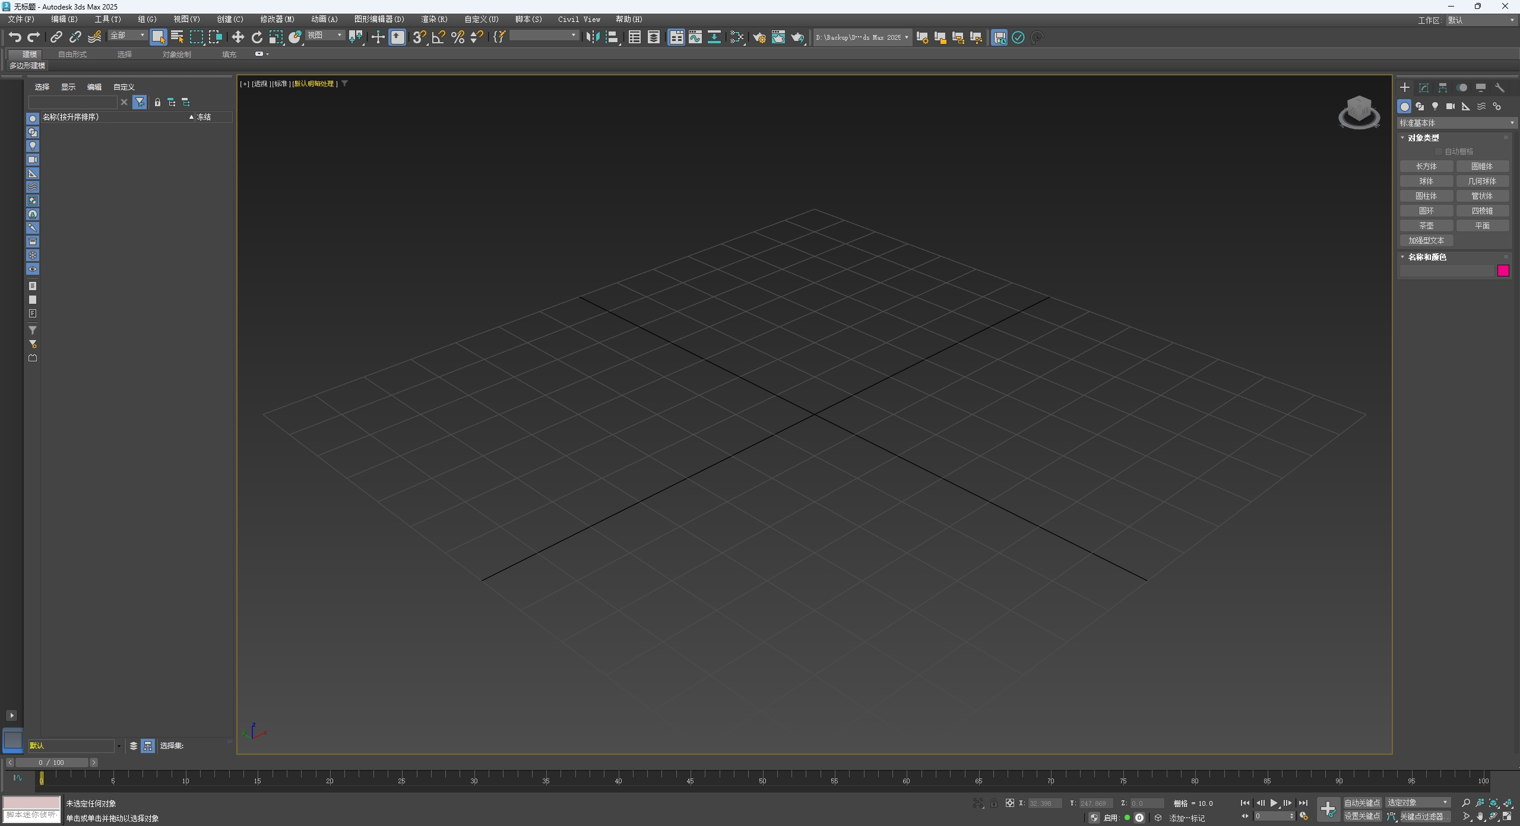The height and width of the screenshot is (826, 1520).
Task: Switch to Lights category icon
Action: tap(1435, 106)
